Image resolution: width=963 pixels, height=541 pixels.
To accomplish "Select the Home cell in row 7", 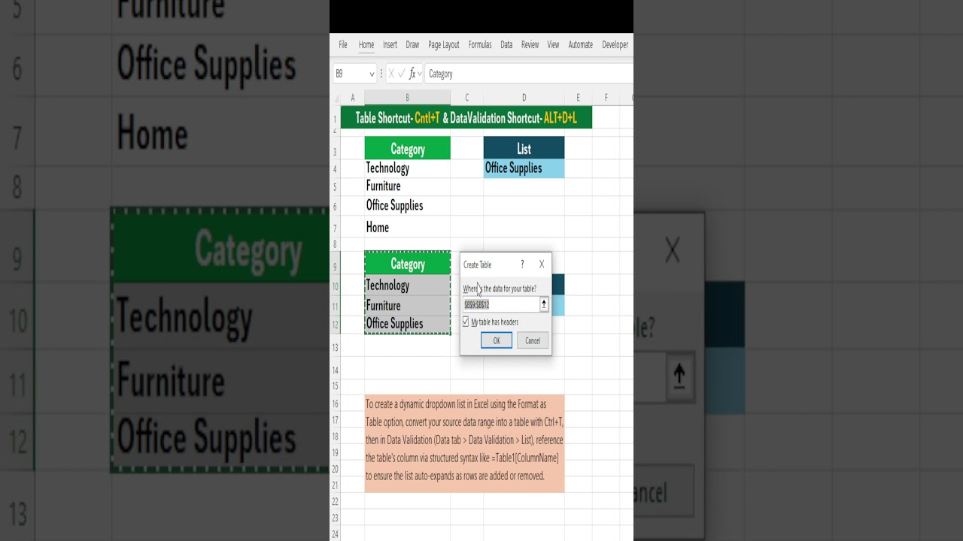I will [x=407, y=227].
